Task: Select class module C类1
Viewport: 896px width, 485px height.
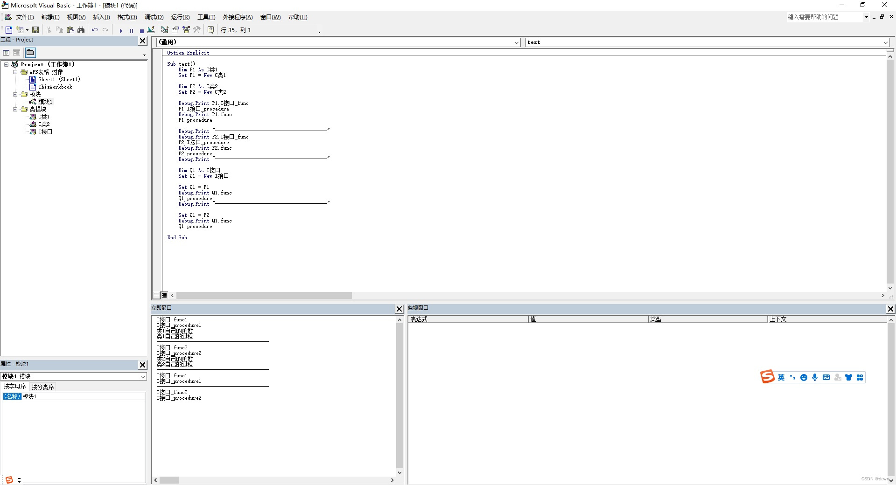Action: (x=44, y=117)
